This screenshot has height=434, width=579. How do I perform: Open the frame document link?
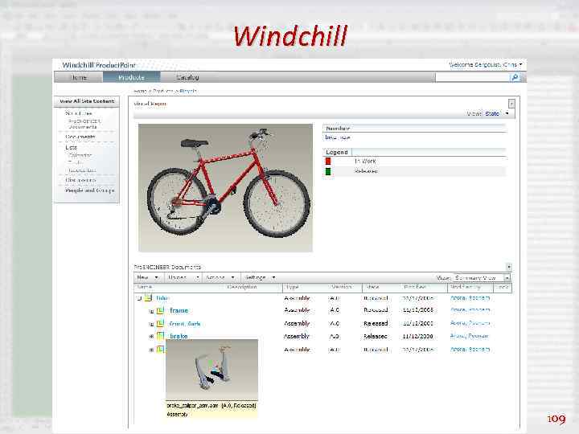[179, 311]
